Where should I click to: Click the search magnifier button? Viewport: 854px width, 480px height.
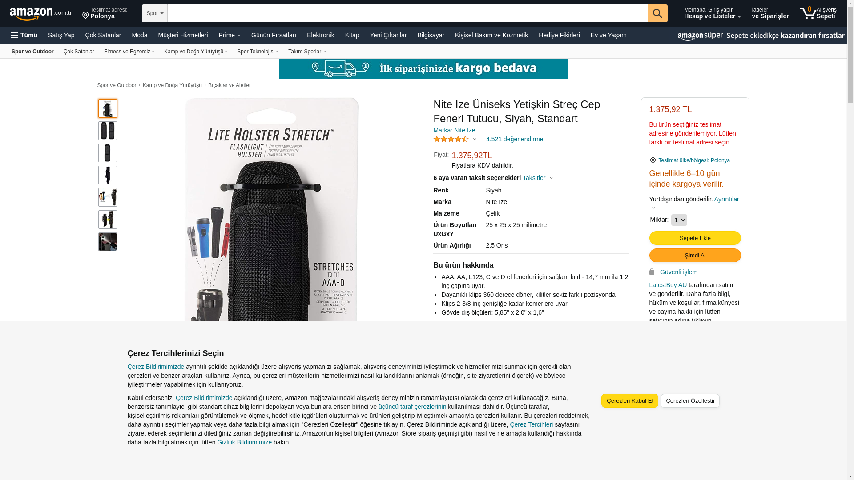tap(657, 13)
